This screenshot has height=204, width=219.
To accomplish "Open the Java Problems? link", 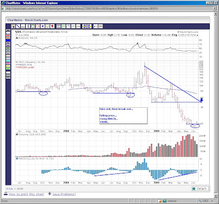I will pos(64,194).
